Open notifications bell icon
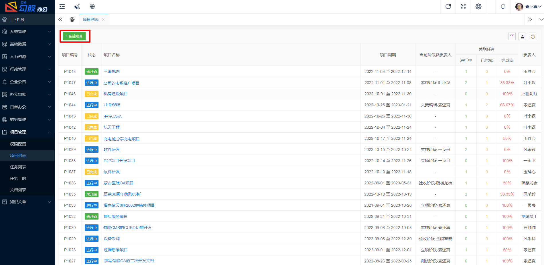The height and width of the screenshot is (265, 544). tap(503, 7)
